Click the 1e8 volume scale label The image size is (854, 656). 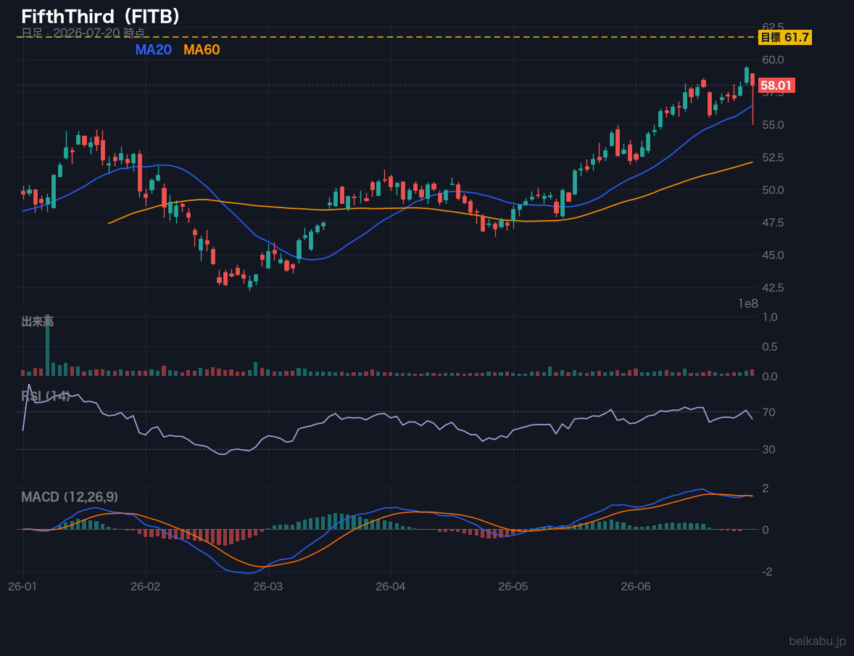tap(748, 304)
